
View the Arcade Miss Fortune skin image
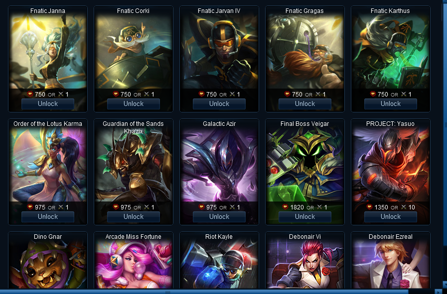click(x=134, y=264)
